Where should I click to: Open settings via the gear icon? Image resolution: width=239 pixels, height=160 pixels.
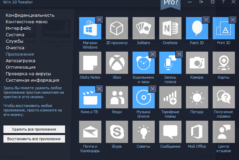(213, 2)
